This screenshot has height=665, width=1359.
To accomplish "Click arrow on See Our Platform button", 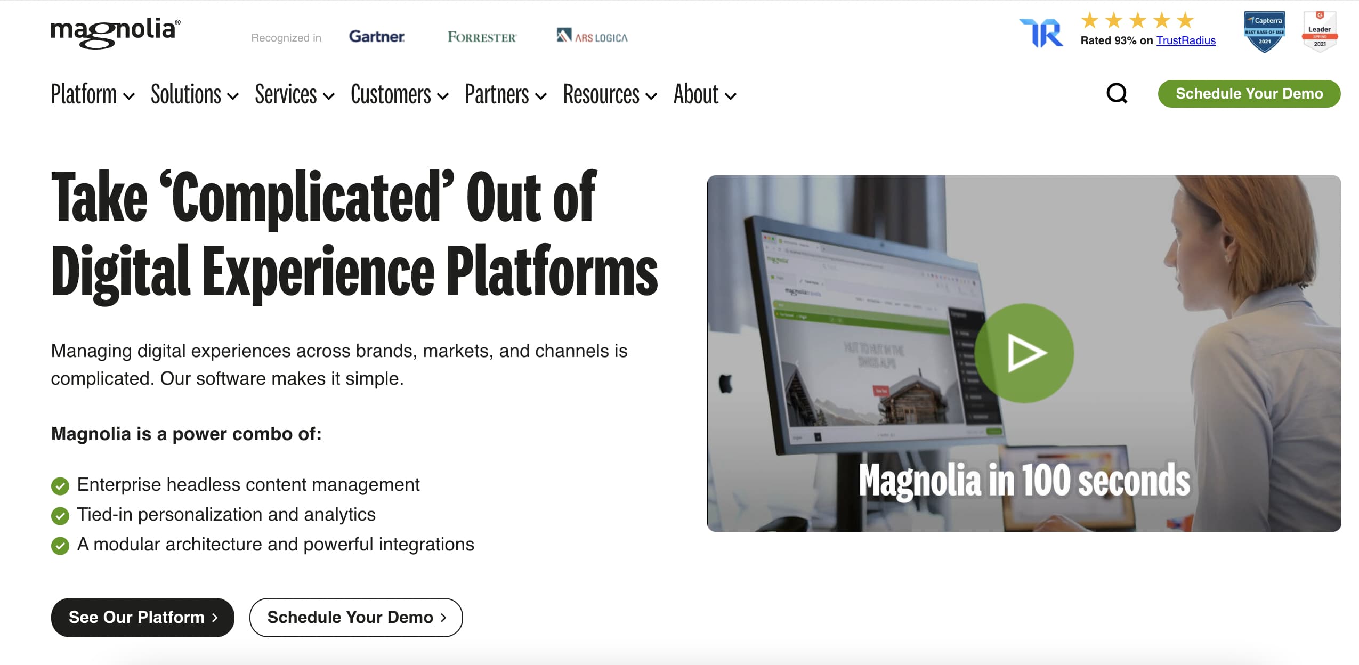I will pos(215,618).
